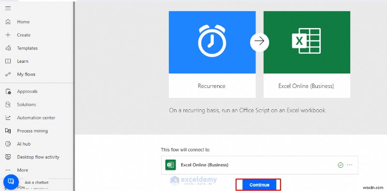
Task: Click 'This flow will connect to:' text
Action: [186, 149]
